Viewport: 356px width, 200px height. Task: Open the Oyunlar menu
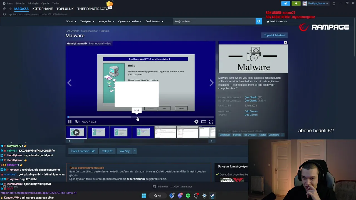pos(46,3)
